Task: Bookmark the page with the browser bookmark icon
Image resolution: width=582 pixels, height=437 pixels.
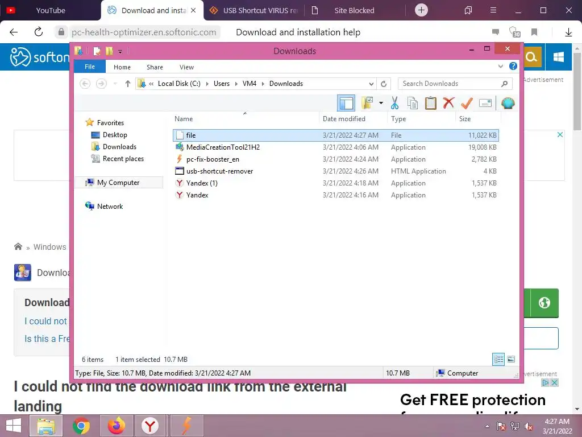Action: click(x=534, y=32)
